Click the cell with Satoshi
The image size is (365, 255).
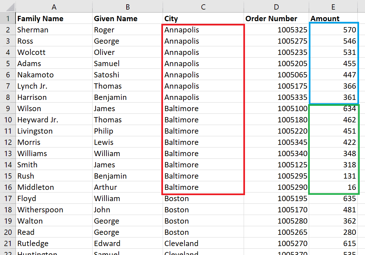click(x=127, y=75)
